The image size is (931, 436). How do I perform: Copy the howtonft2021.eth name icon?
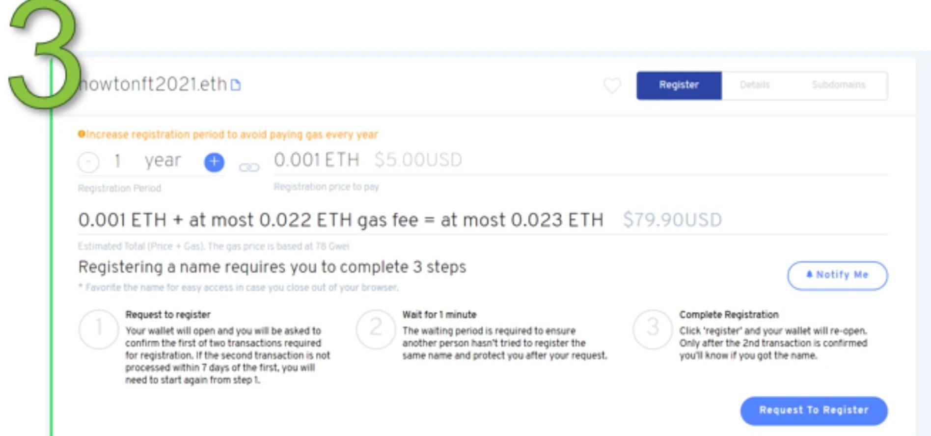pos(236,85)
